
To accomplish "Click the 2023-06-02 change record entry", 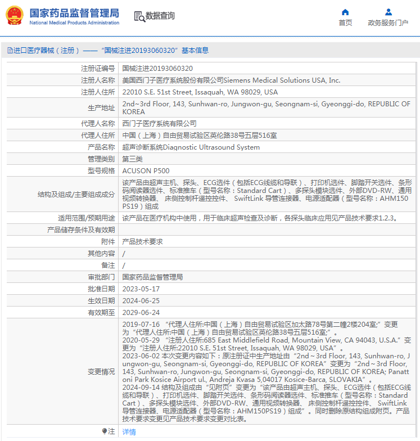I will point(266,368).
